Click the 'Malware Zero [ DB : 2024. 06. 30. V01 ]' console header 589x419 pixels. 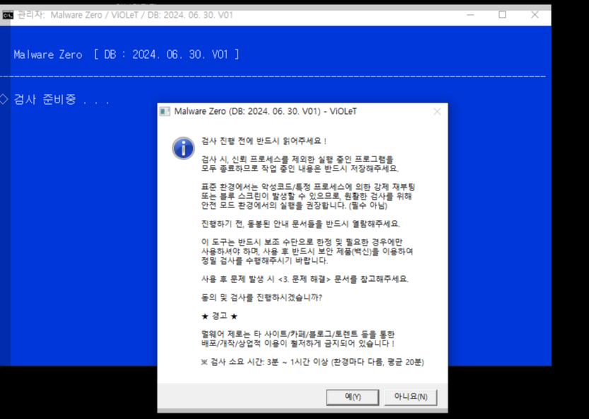point(127,54)
